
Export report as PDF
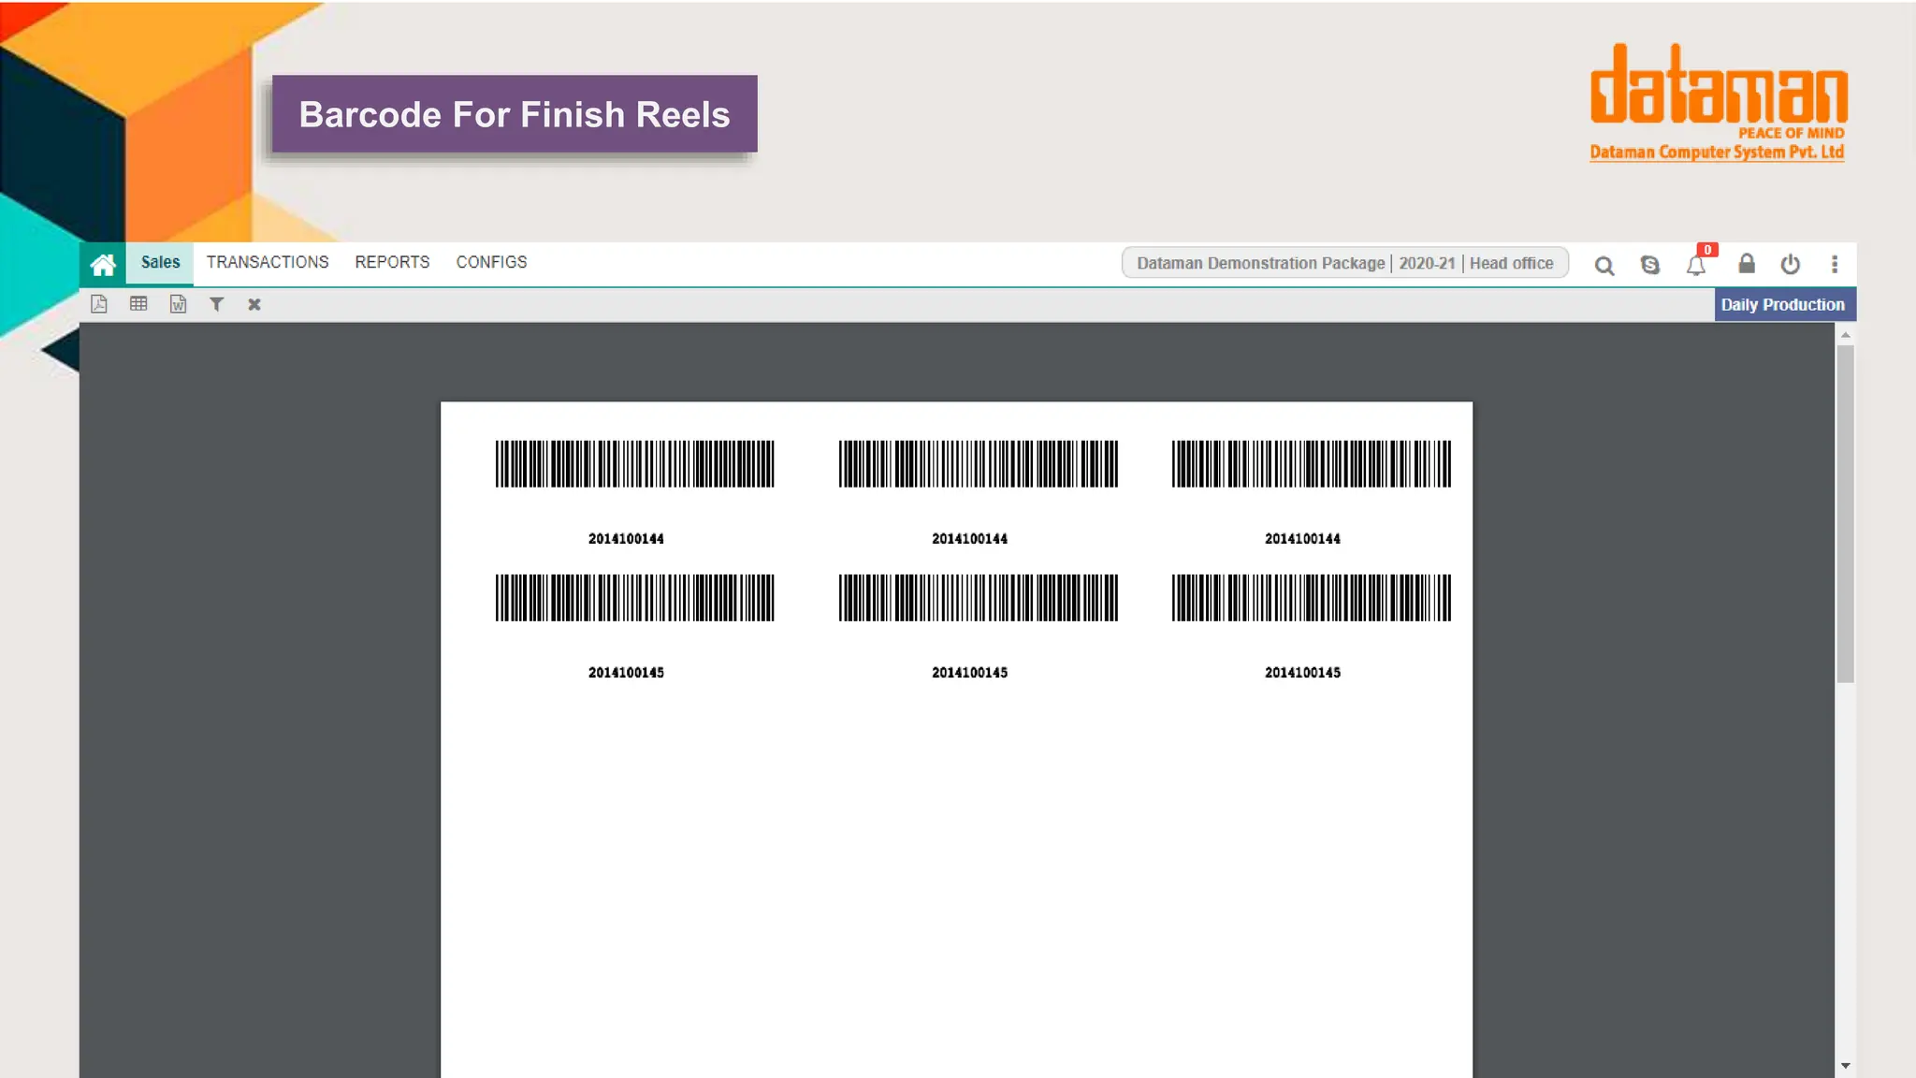(x=99, y=304)
